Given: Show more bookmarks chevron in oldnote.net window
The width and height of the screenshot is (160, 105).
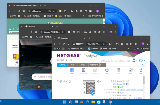Looking at the screenshot, I should pyautogui.click(x=83, y=16).
